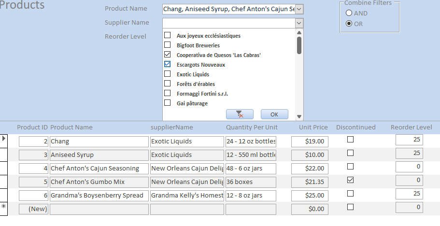This screenshot has height=226, width=440.
Task: Click the Aniseed Syrup product name field
Action: coord(99,155)
